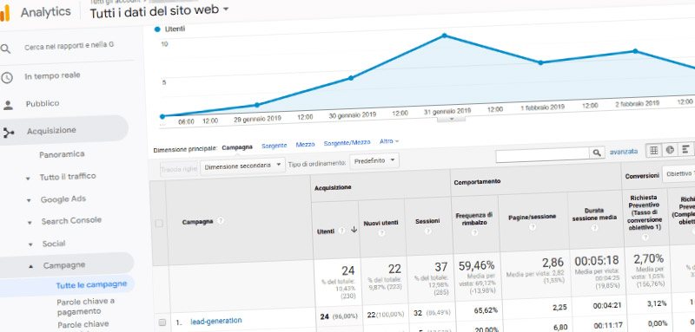The image size is (695, 332).
Task: Open the lead-generation campaign link
Action: click(216, 321)
